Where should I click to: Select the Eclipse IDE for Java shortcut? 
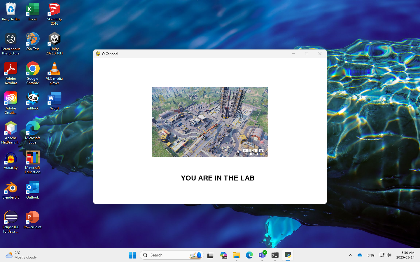tap(11, 222)
